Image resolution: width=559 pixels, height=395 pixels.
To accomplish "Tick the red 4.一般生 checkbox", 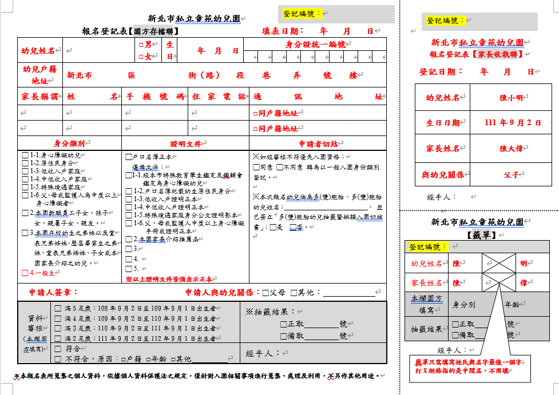I will tap(25, 273).
